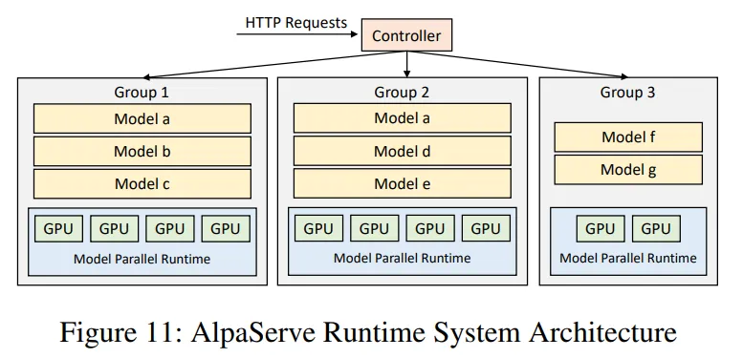Select the Model c box

[142, 184]
